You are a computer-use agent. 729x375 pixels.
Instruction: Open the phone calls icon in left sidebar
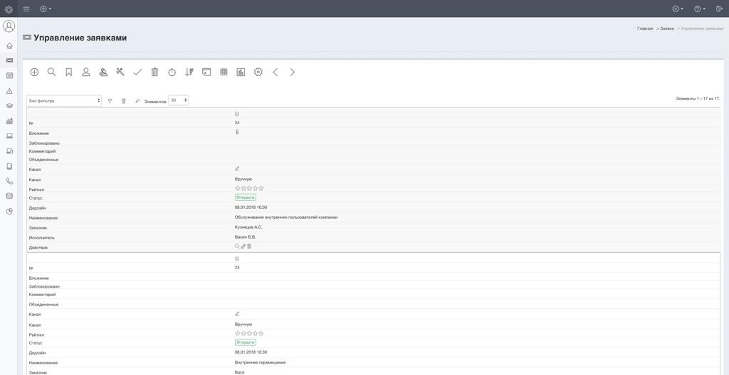pyautogui.click(x=9, y=181)
